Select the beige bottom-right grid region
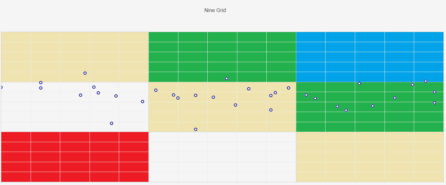The height and width of the screenshot is (185, 446). tap(370, 157)
